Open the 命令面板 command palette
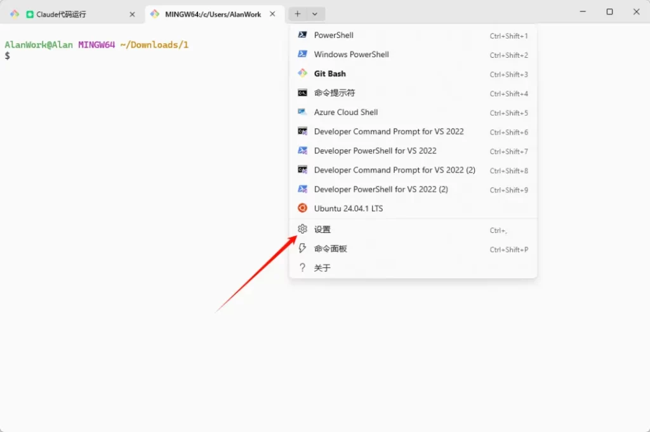The width and height of the screenshot is (650, 432). pos(413,249)
